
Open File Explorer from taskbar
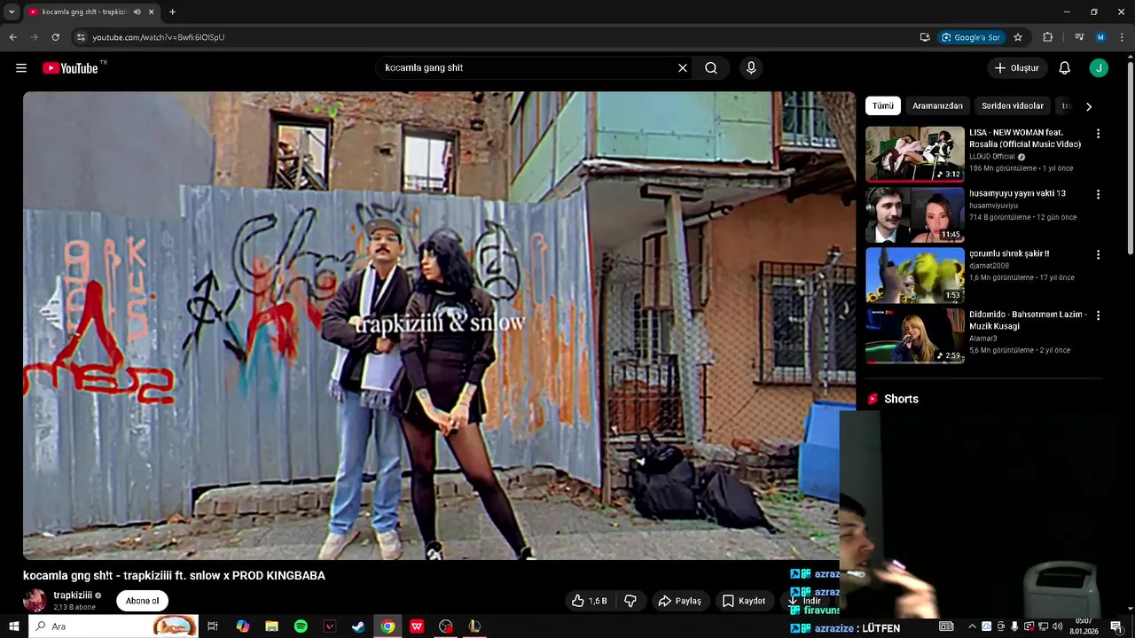point(271,626)
